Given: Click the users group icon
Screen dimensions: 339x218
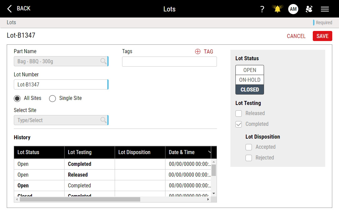Looking at the screenshot, I should click(x=309, y=9).
